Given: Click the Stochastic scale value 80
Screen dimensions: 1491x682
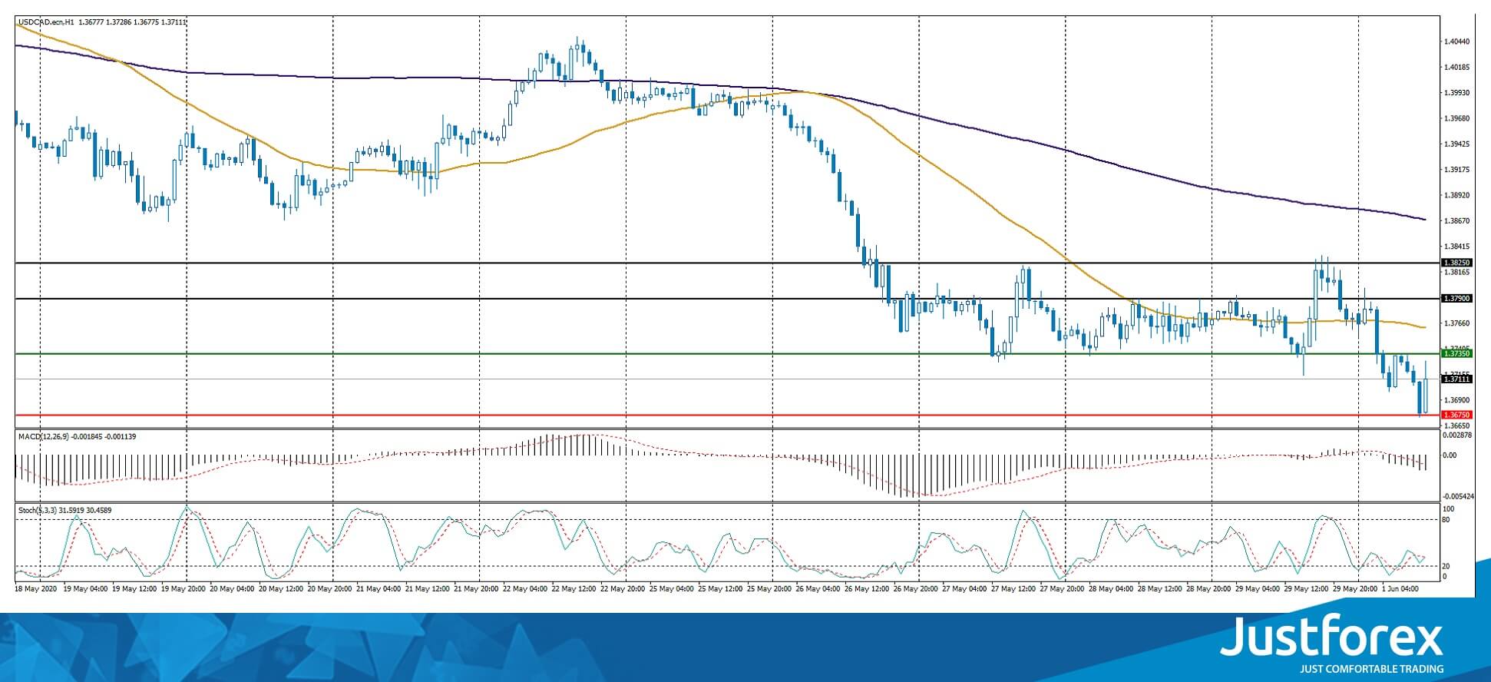Looking at the screenshot, I should coord(1446,520).
